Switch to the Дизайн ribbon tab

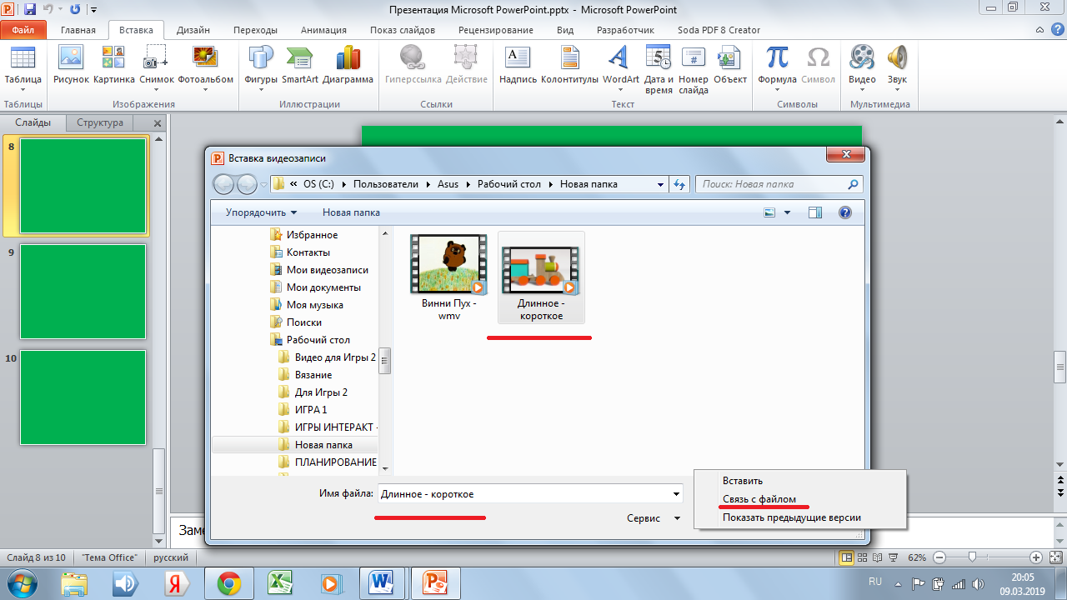coord(193,30)
